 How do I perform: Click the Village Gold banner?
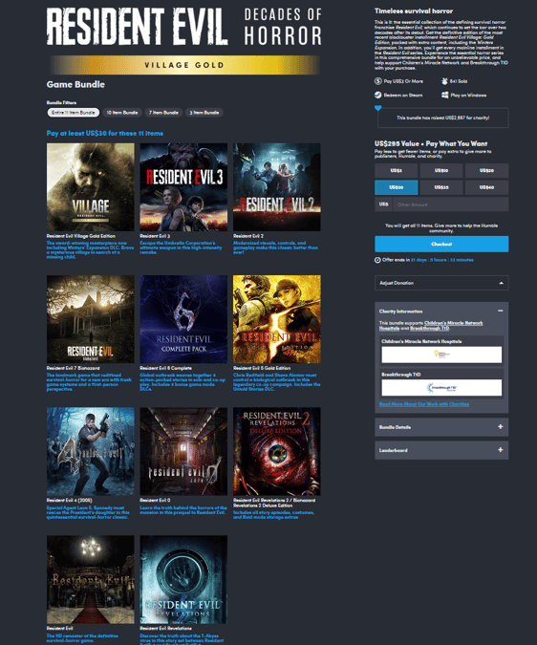(184, 65)
